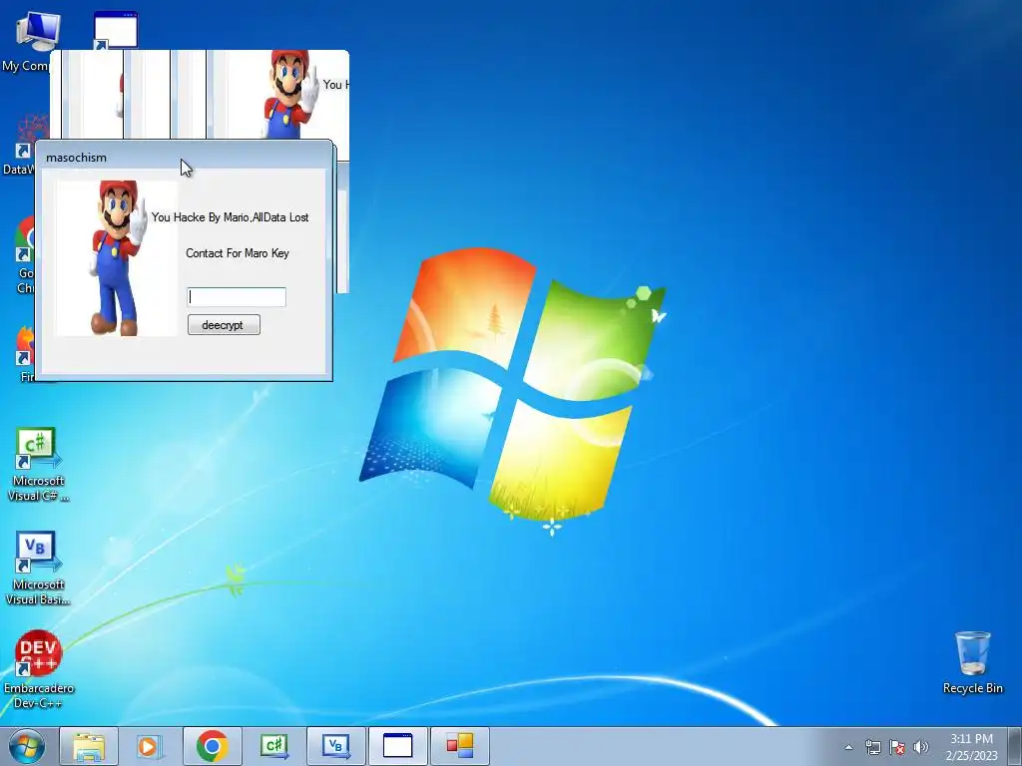Click the deecrypt button

click(x=224, y=325)
